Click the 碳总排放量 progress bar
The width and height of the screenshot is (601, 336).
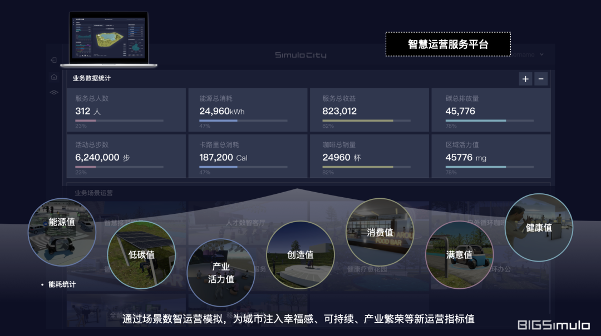point(490,121)
